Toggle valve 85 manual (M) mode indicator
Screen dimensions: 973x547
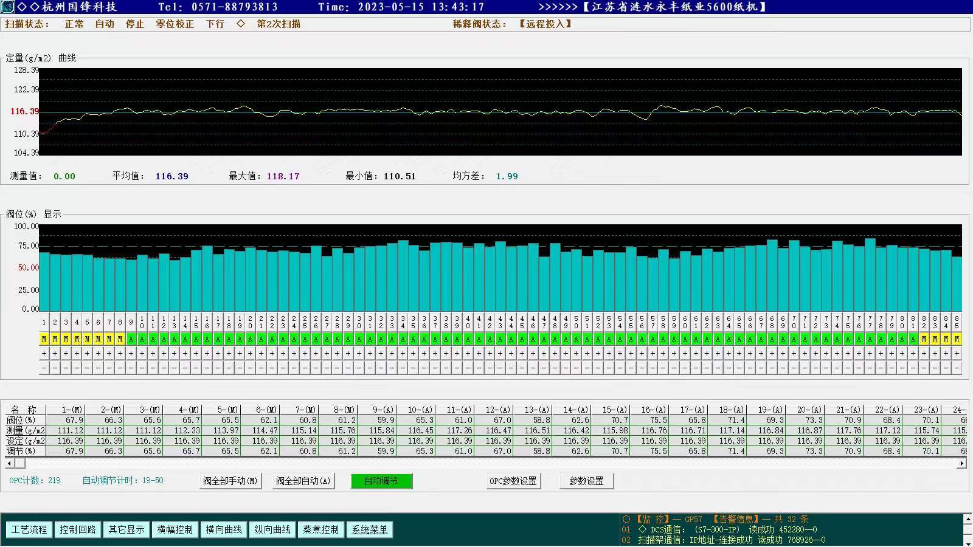click(x=957, y=339)
